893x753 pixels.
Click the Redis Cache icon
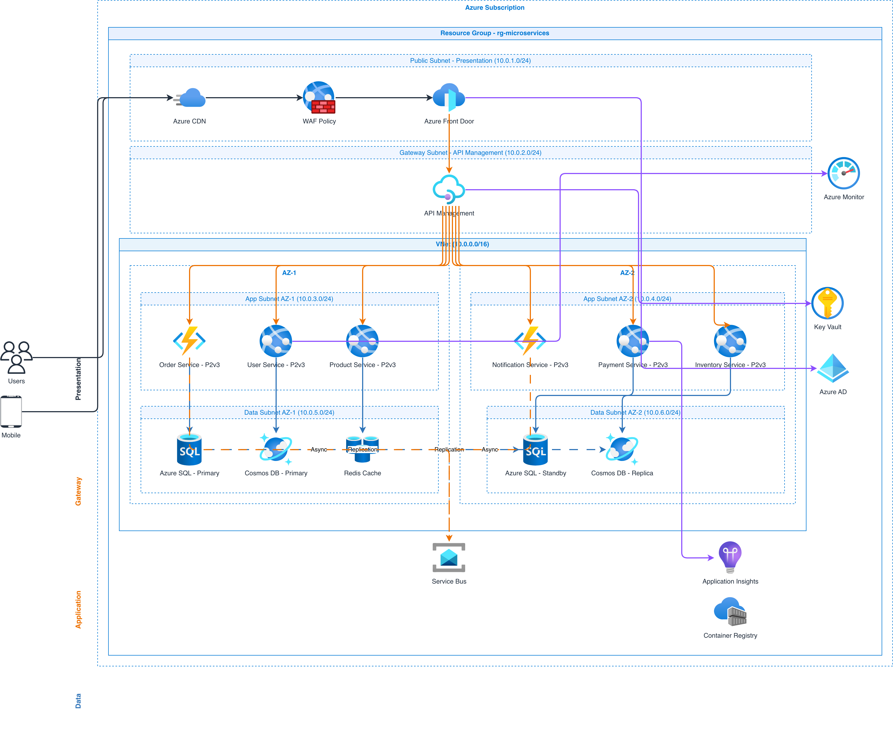362,450
